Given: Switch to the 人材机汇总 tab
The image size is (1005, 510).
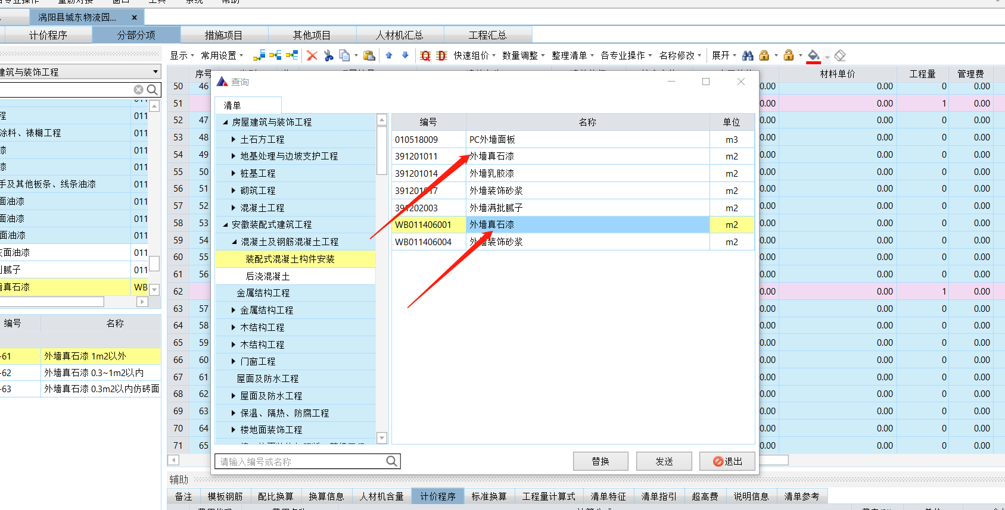Looking at the screenshot, I should tap(400, 35).
